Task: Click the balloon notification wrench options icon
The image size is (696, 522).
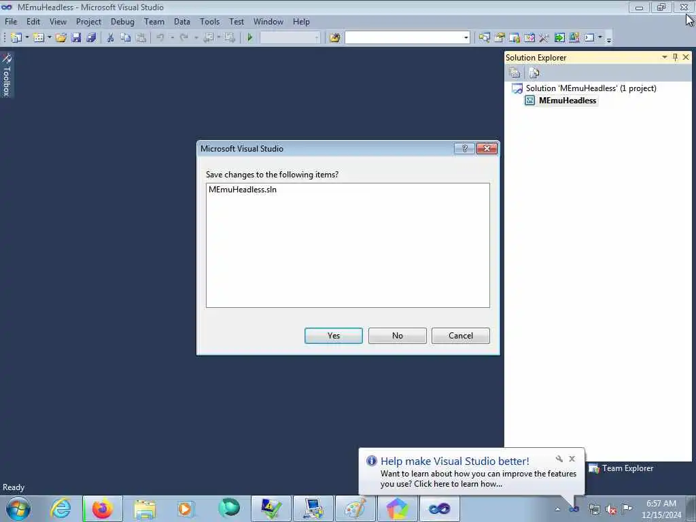Action: (x=559, y=459)
